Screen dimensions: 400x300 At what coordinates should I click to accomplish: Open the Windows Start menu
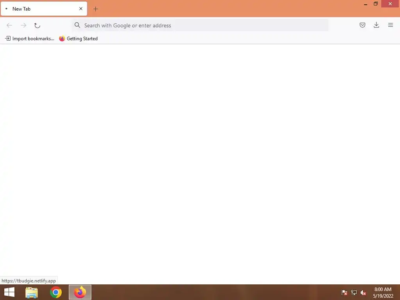[x=9, y=292]
